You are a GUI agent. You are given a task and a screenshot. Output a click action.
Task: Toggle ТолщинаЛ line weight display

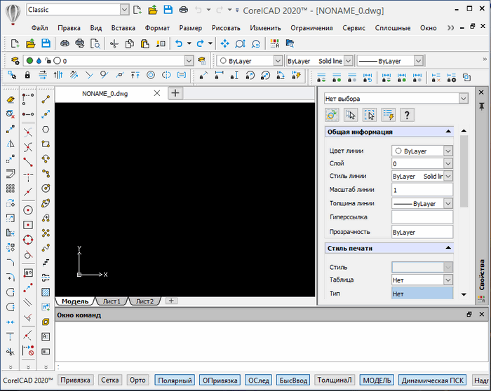335,380
